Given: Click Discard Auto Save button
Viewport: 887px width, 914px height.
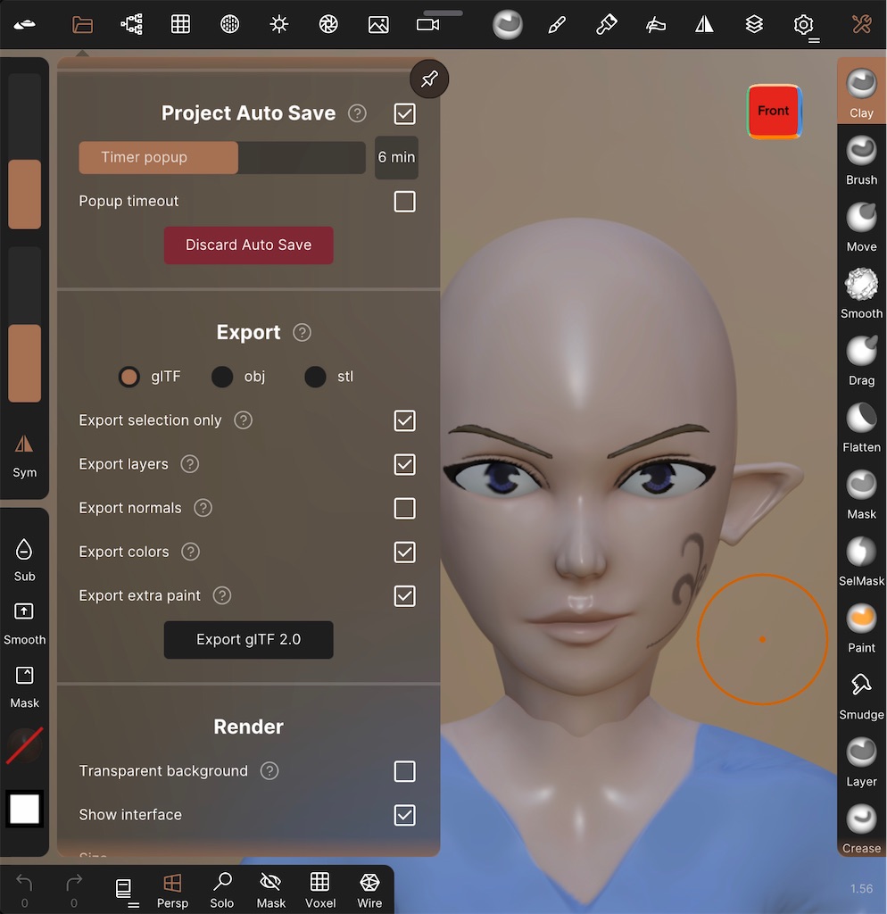Looking at the screenshot, I should [x=248, y=245].
